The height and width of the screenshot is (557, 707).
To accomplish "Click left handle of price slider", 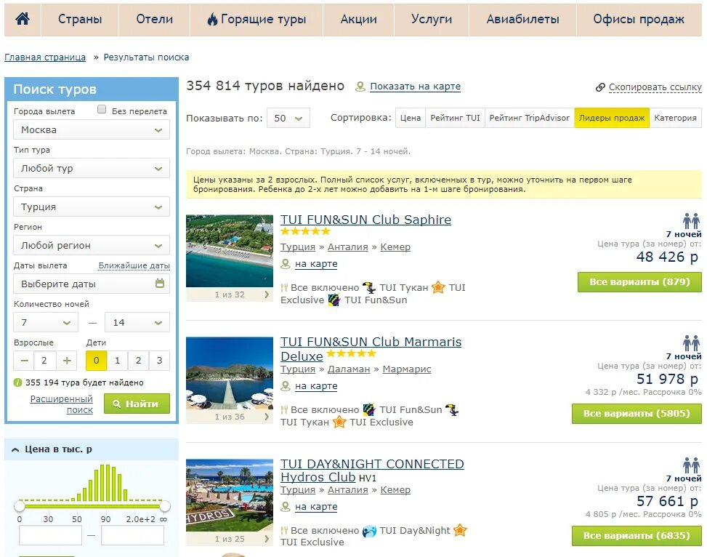I will (x=20, y=506).
